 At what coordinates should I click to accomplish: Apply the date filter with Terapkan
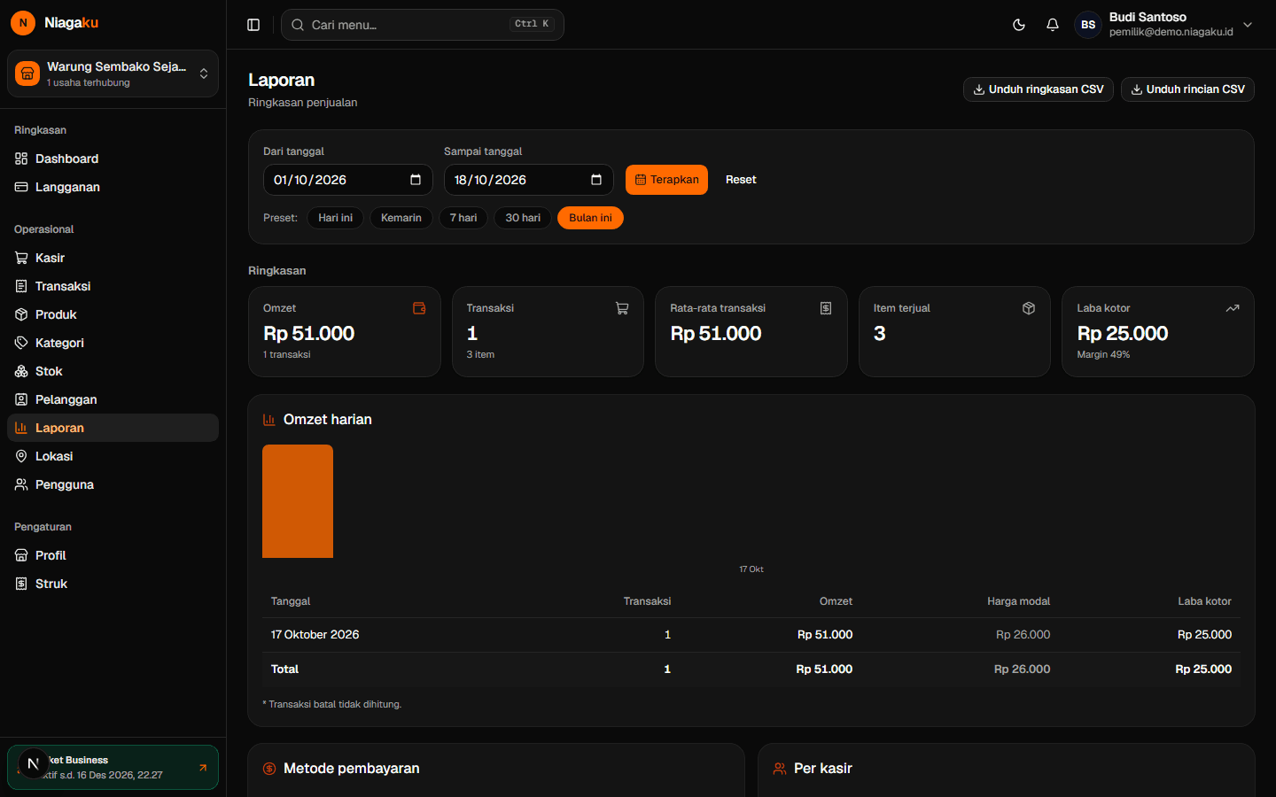tap(666, 180)
